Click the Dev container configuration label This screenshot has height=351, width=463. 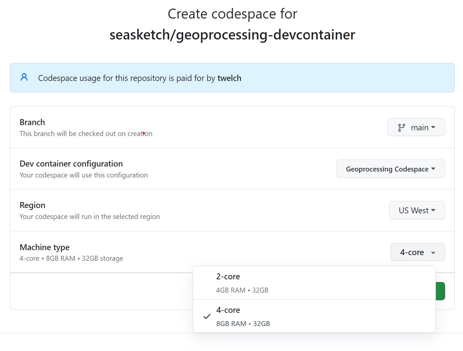tap(71, 164)
